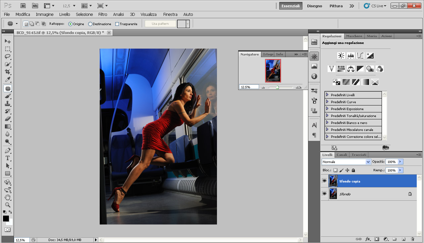Open the Riemp. fill slider arrow
Screen dimensions: 424x243
point(400,170)
